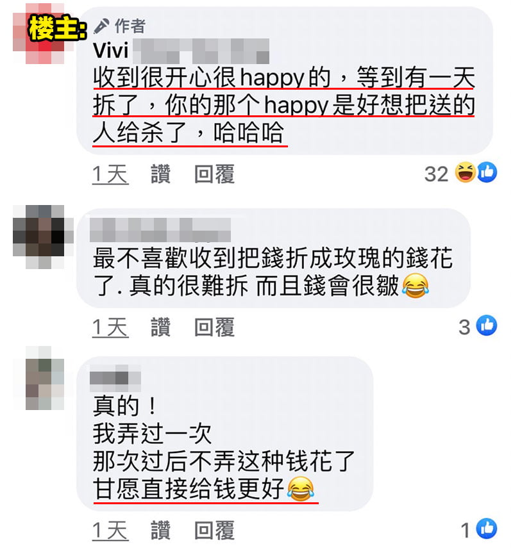Open the 1天 timestamp on second comment

[110, 327]
